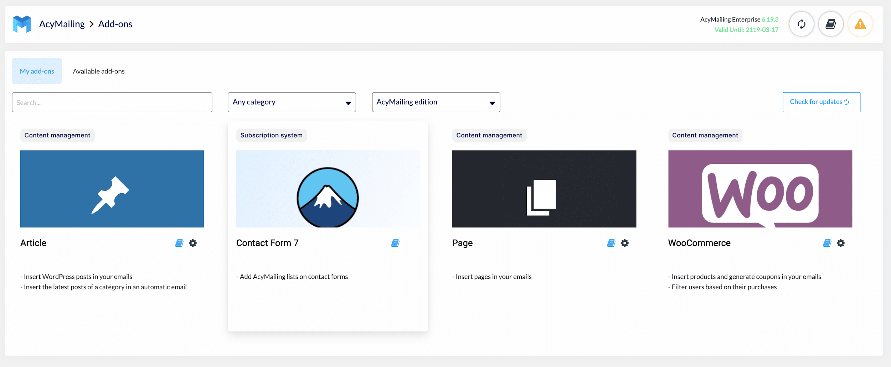Image resolution: width=891 pixels, height=367 pixels.
Task: Click the AcyMailing Enterprise 6.19.3 version text
Action: (x=739, y=20)
